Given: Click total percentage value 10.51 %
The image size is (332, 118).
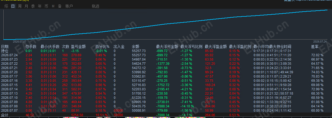Looking at the screenshot, I should coord(102,115).
